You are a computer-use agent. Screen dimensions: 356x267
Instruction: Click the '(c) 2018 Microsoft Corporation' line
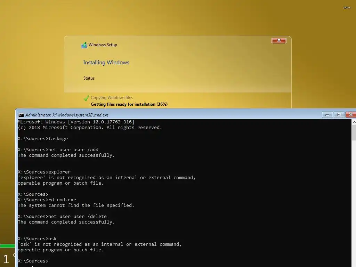(90, 128)
